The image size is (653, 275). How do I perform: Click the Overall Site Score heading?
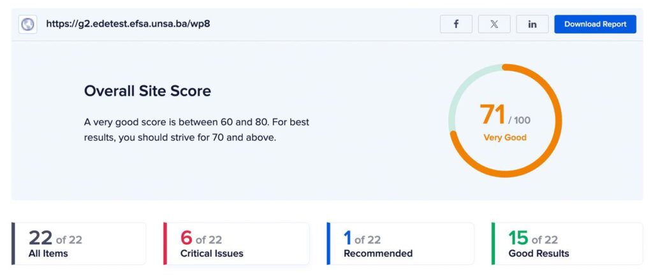click(147, 91)
